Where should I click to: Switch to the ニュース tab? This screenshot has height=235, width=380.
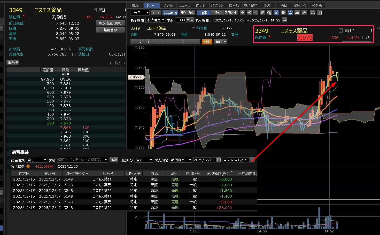(184, 5)
